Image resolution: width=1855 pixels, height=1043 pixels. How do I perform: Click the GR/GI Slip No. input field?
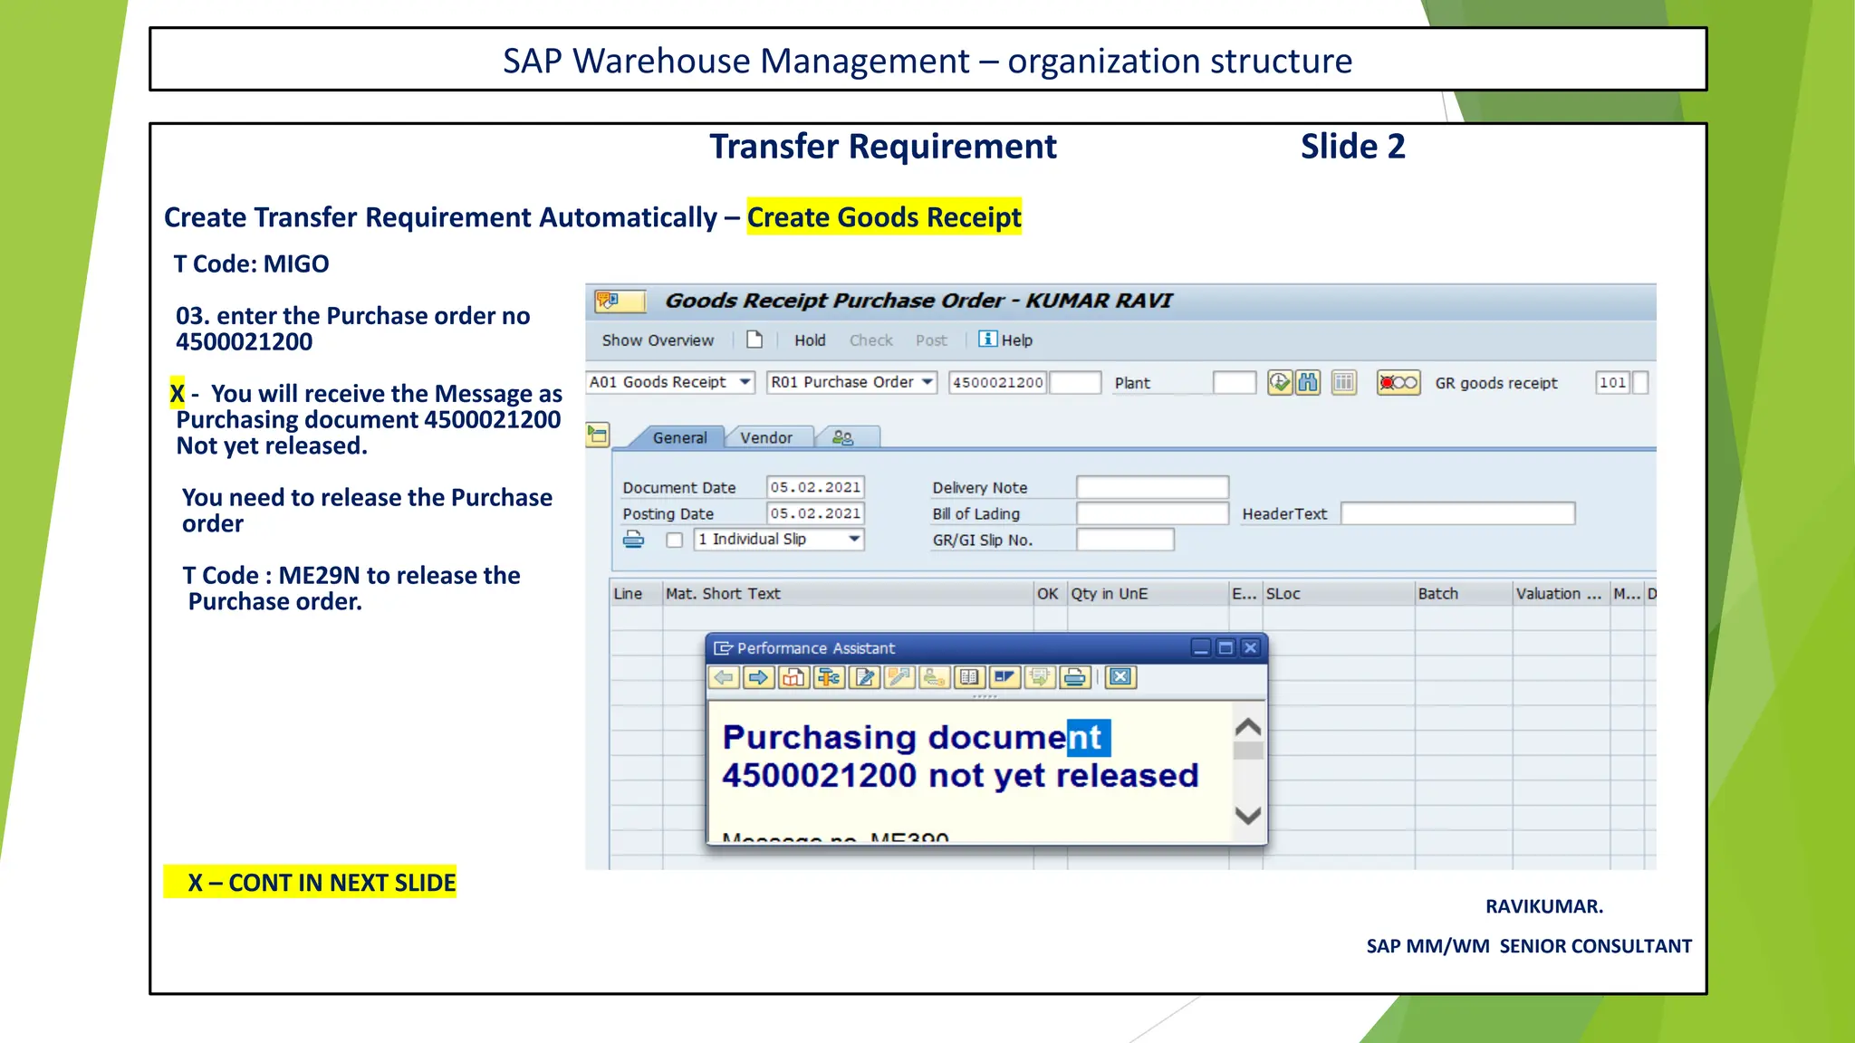pyautogui.click(x=1125, y=540)
